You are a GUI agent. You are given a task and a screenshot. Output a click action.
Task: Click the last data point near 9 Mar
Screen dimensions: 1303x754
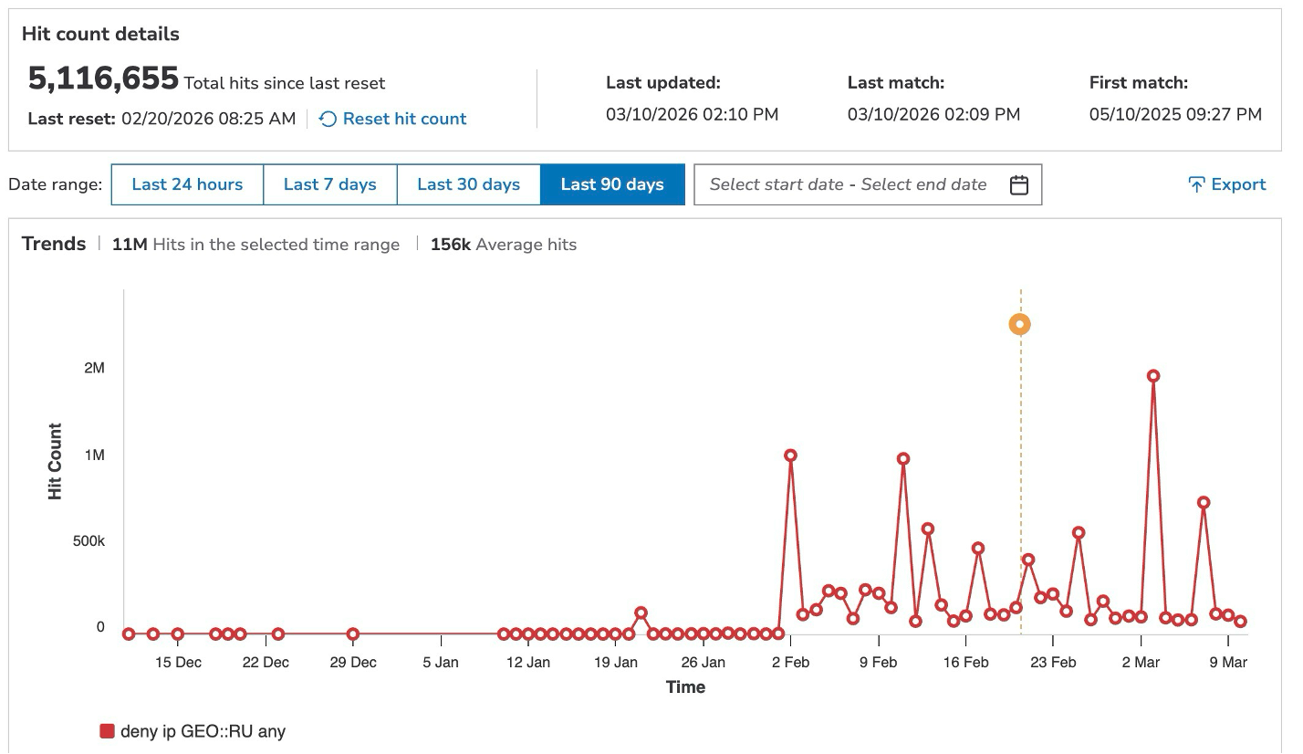click(x=1240, y=620)
